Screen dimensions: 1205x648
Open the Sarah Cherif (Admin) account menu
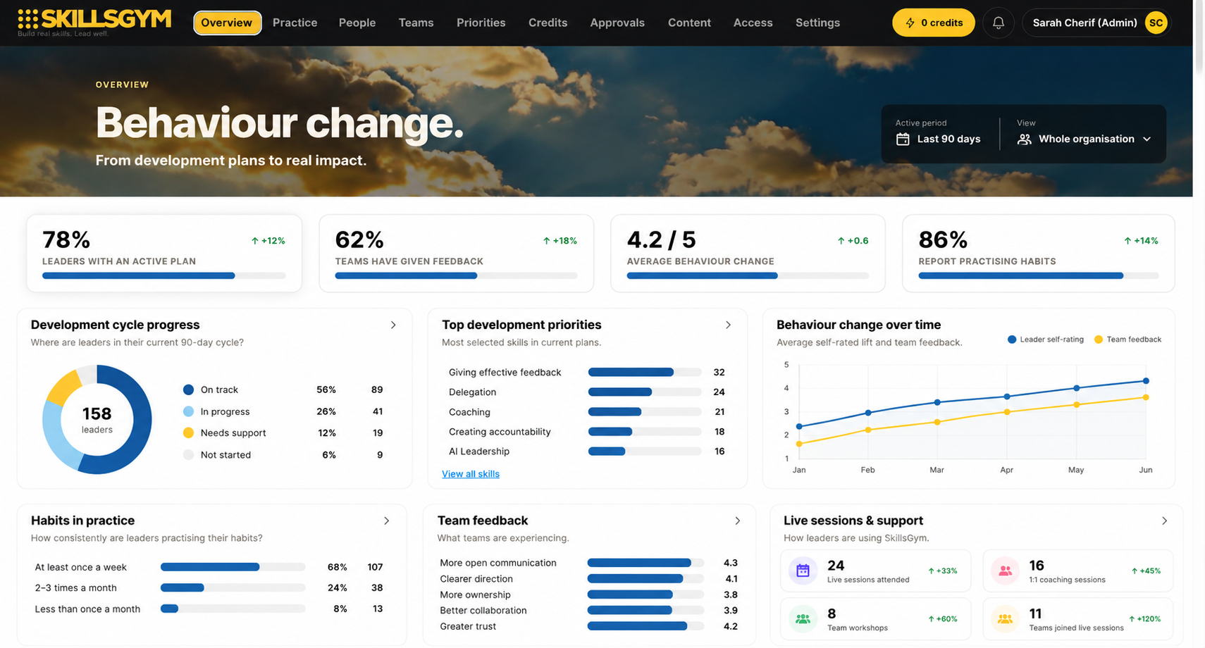point(1096,23)
